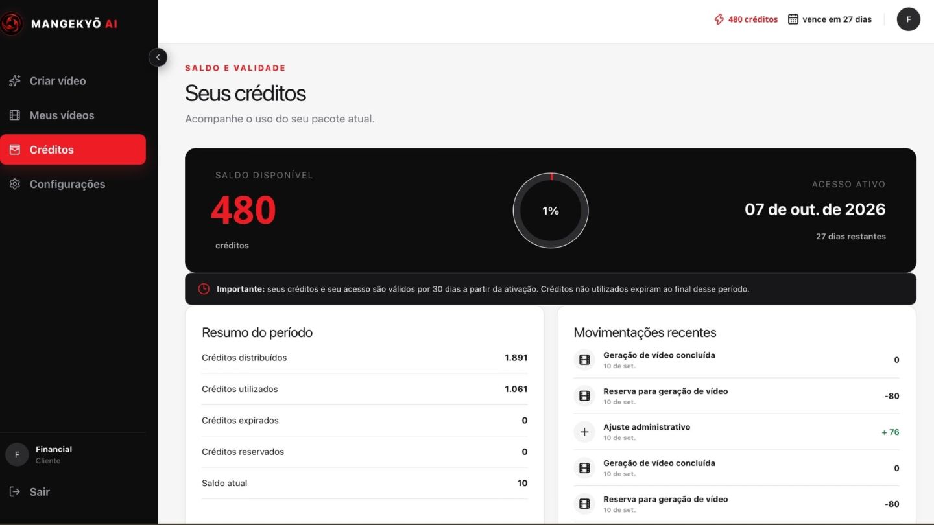Click the Saldo atual value 10
This screenshot has width=934, height=525.
pyautogui.click(x=522, y=484)
